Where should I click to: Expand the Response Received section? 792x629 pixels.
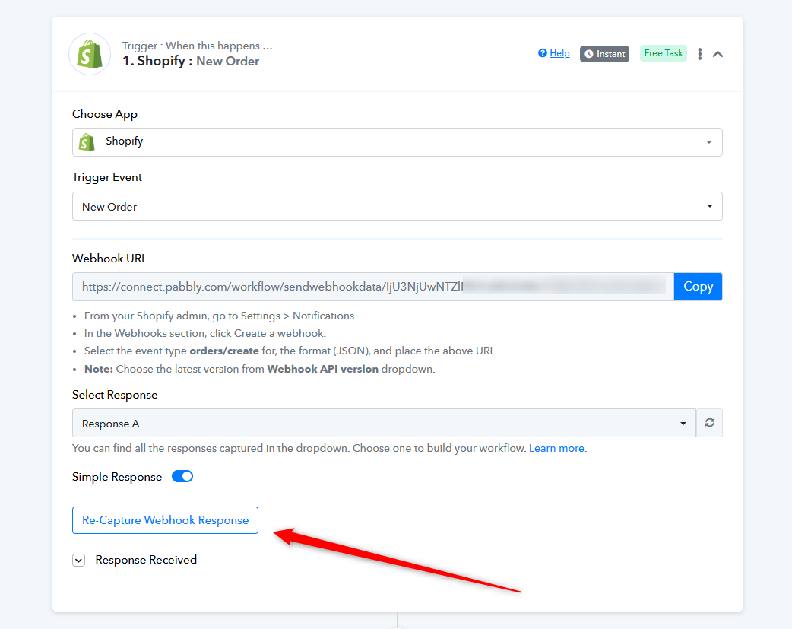click(79, 561)
